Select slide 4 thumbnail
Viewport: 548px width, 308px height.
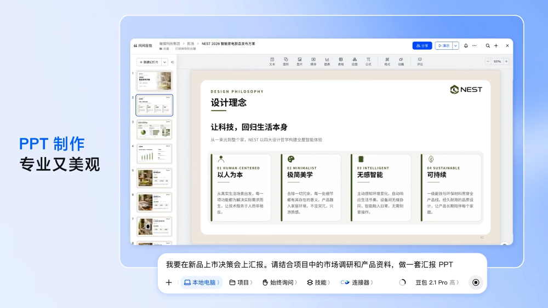[154, 154]
